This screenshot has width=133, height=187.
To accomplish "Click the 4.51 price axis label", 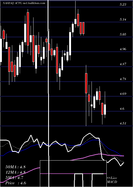I will point(123,123).
